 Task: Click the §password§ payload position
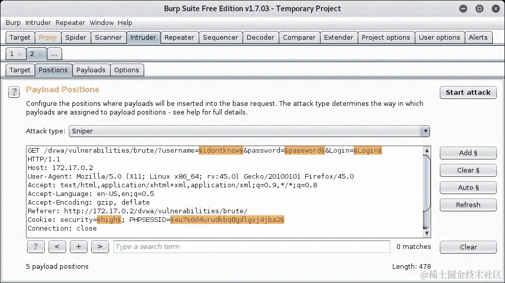pyautogui.click(x=304, y=151)
